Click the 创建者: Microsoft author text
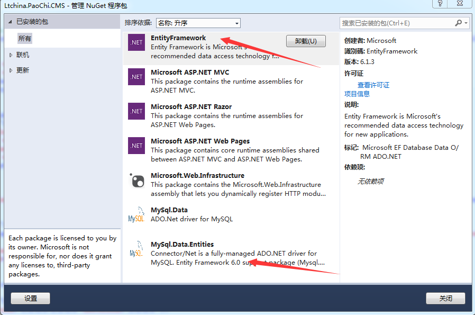 [x=370, y=40]
